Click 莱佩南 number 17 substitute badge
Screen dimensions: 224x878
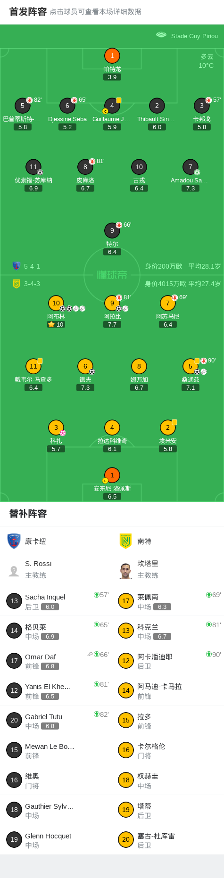pos(126,601)
